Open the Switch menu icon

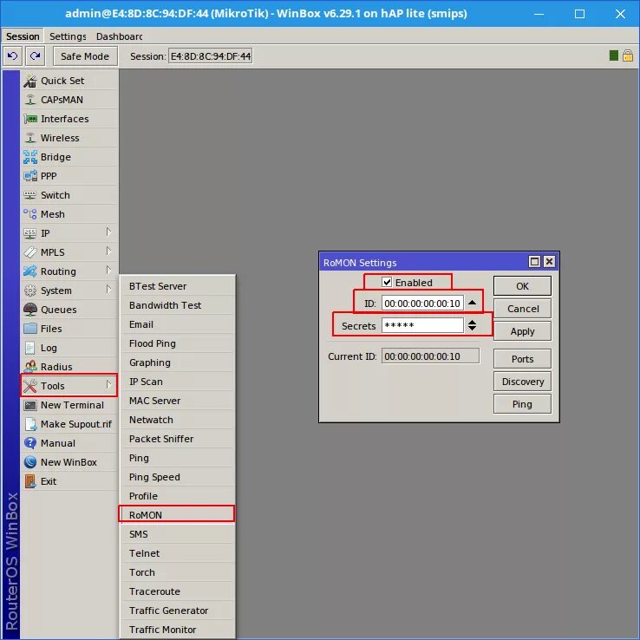coord(29,195)
